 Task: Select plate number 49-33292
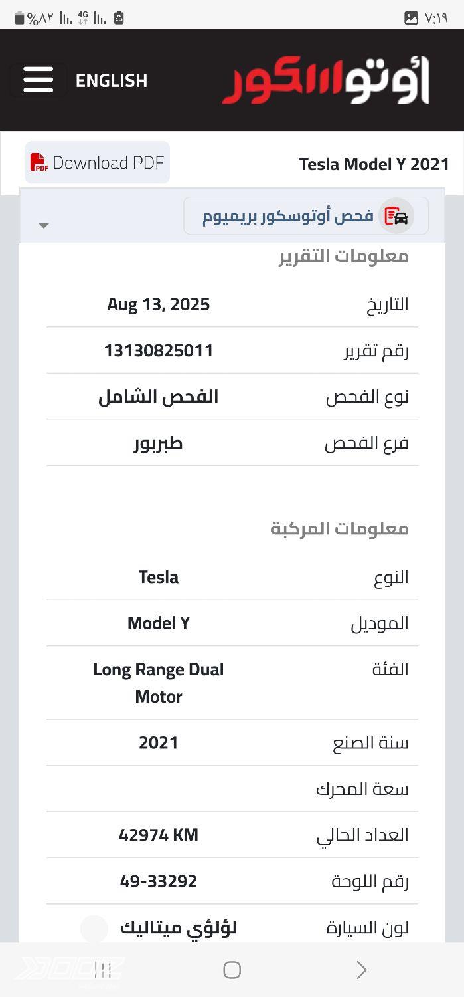159,881
